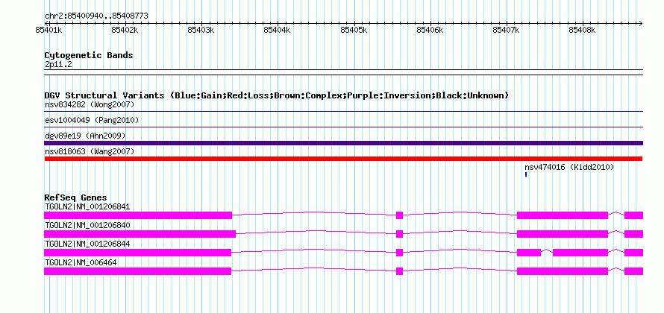Image resolution: width=664 pixels, height=313 pixels.
Task: Open transcript TGOLN2|NM_006464 label
Action: [x=81, y=262]
